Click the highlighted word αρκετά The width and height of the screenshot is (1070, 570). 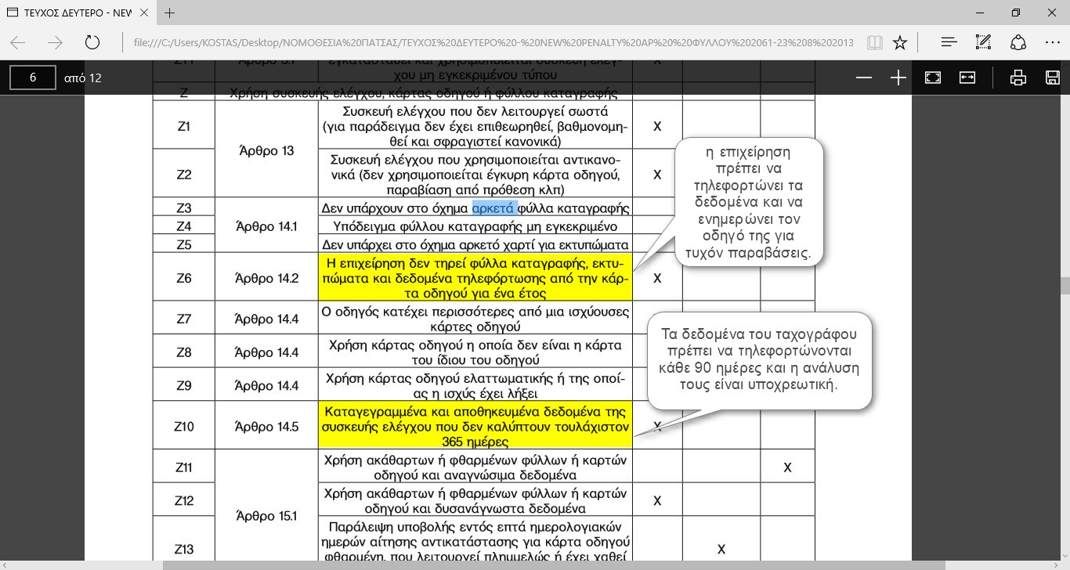(494, 207)
